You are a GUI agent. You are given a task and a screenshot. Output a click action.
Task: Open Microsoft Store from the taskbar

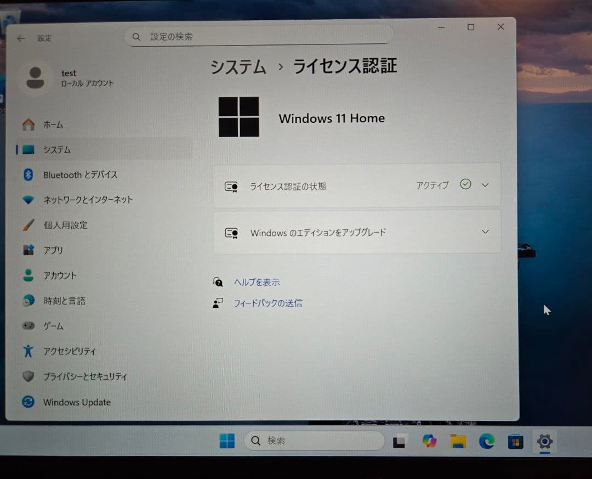click(x=515, y=441)
